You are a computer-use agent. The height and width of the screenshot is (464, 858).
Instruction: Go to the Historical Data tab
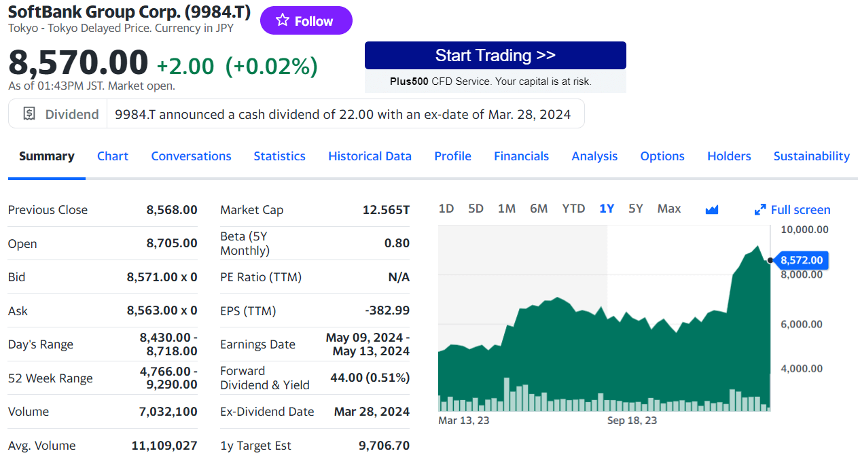370,156
